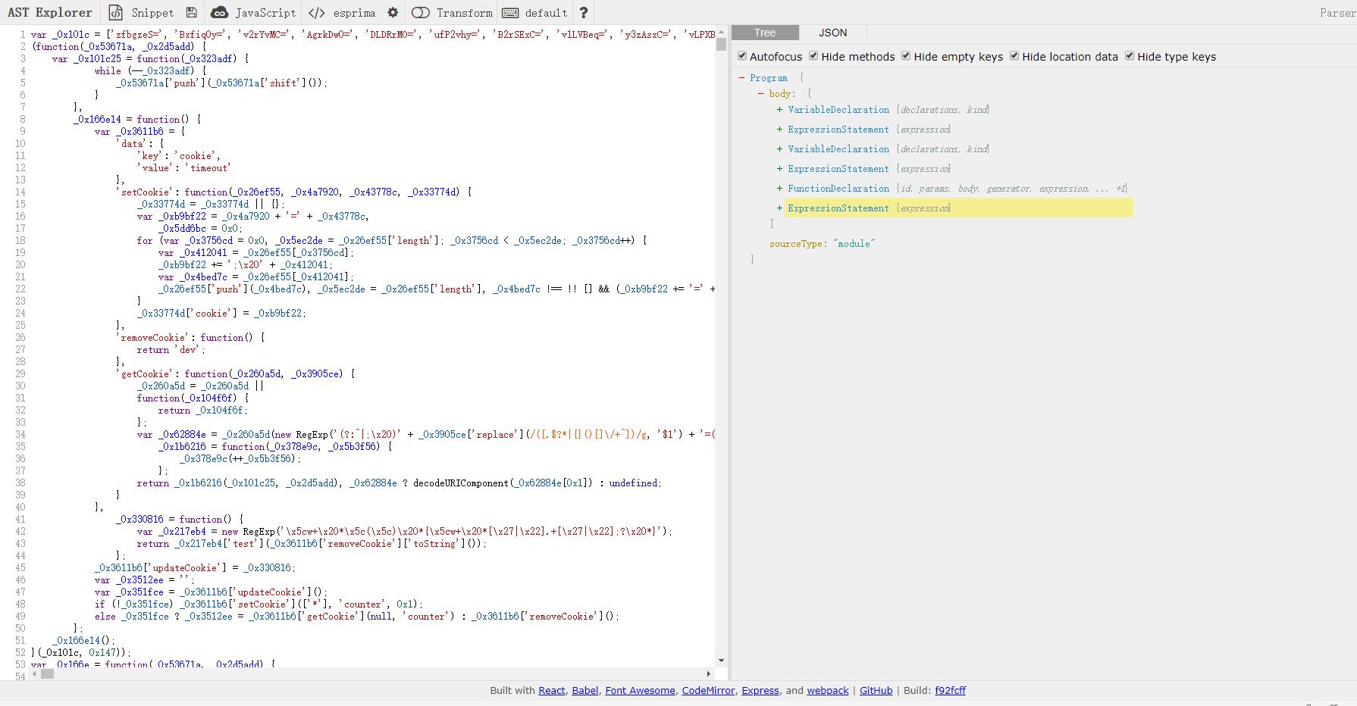
Task: Click return 'dev' statement in code
Action: pyautogui.click(x=171, y=350)
